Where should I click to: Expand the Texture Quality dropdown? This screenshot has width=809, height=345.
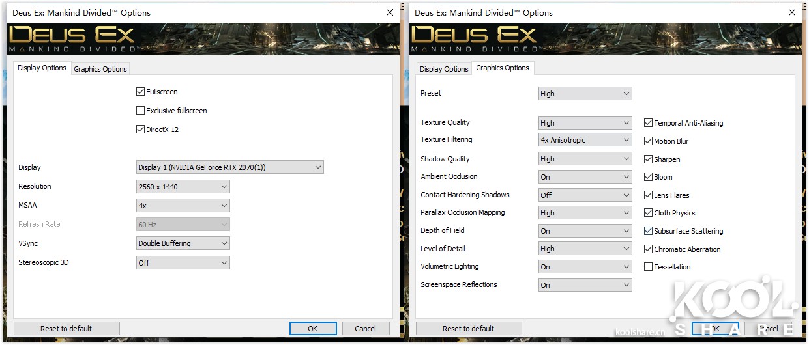tap(585, 122)
